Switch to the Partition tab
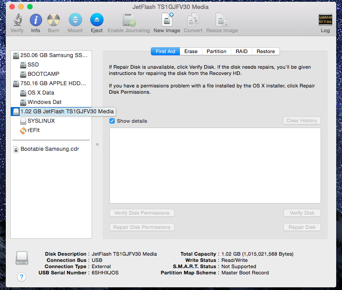The width and height of the screenshot is (342, 290). point(217,51)
